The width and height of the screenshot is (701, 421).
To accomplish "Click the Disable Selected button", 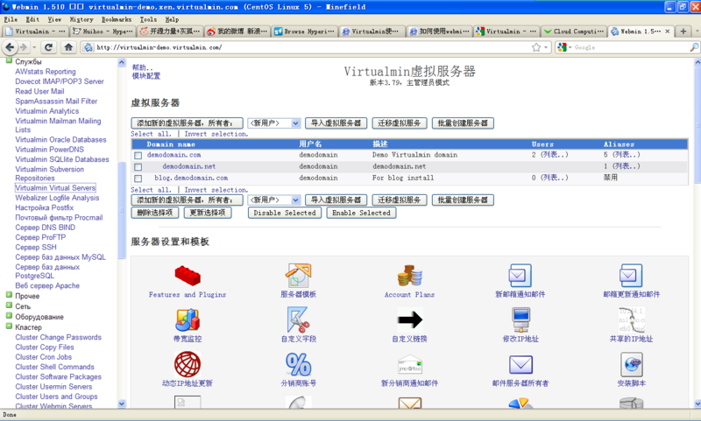I will (283, 213).
